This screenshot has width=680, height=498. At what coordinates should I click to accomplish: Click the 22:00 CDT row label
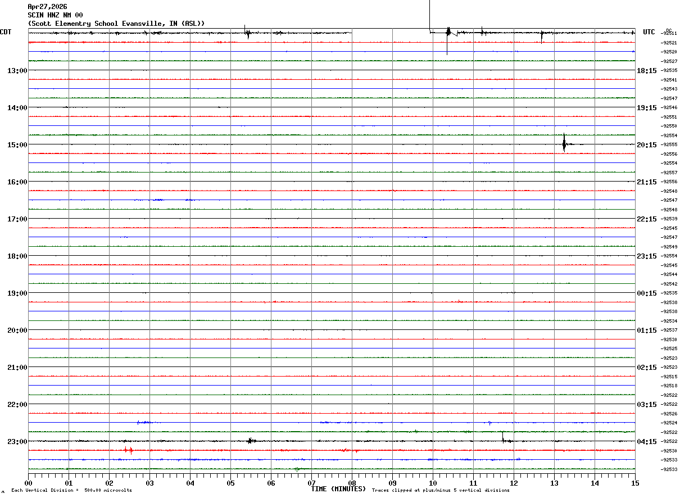pyautogui.click(x=17, y=404)
